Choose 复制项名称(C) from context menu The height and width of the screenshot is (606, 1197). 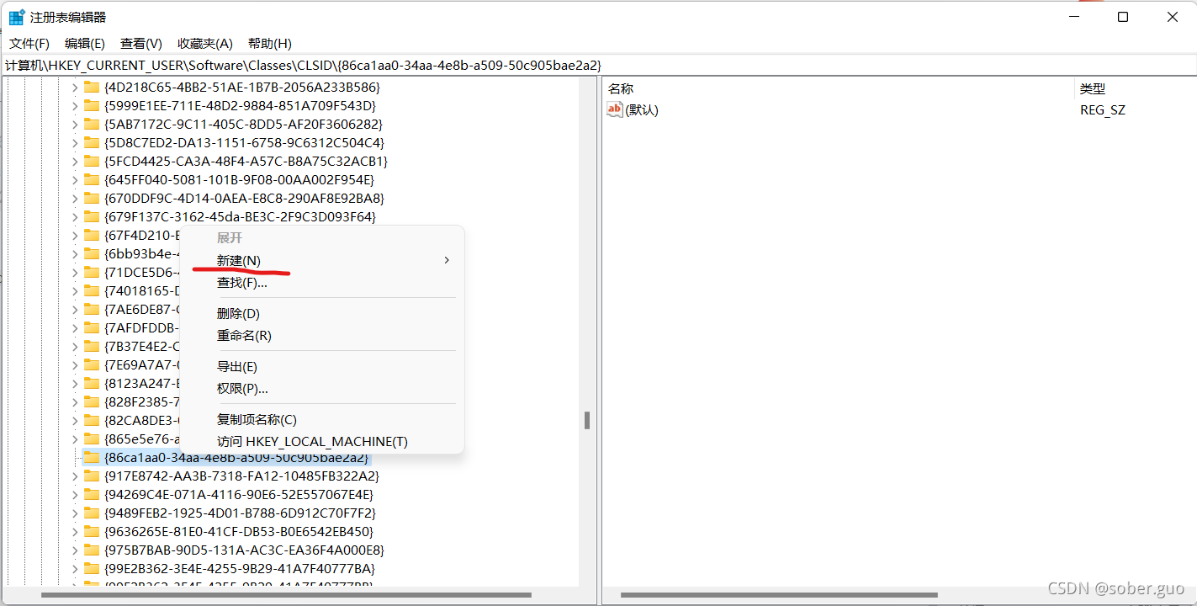pos(322,419)
